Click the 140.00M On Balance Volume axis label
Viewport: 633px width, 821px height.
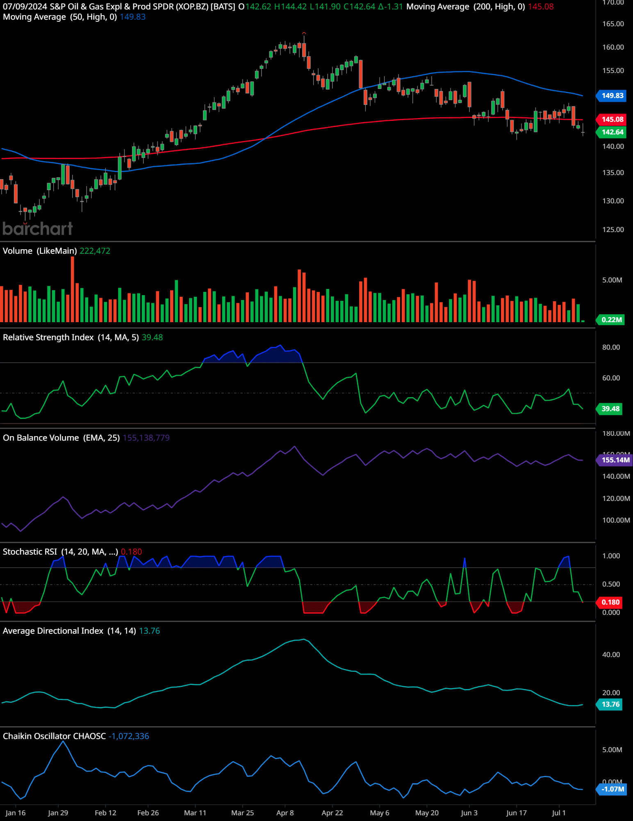click(616, 476)
